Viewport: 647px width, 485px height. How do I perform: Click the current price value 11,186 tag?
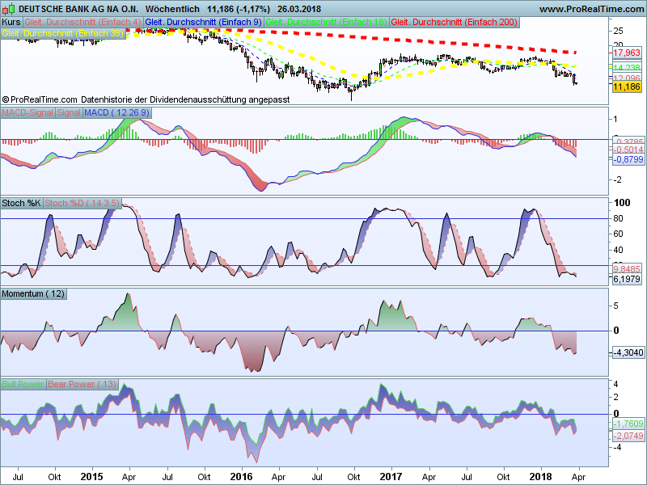(x=626, y=86)
